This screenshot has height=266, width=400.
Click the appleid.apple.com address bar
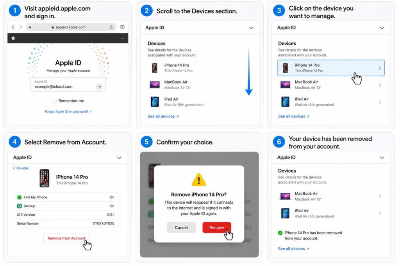click(71, 27)
